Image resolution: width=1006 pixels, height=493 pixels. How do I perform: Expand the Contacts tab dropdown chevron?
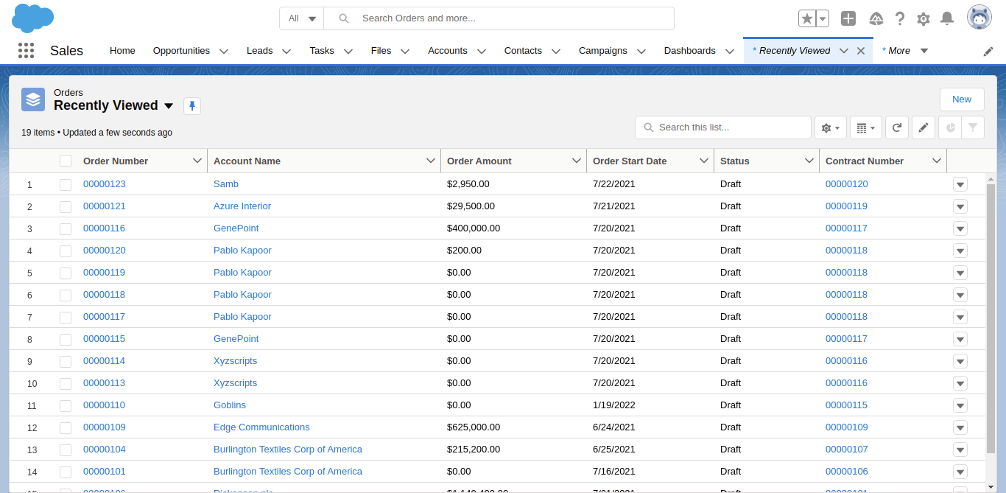click(556, 51)
